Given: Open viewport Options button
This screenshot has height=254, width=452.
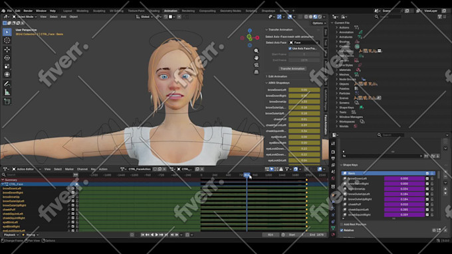Looking at the screenshot, I should point(319,23).
